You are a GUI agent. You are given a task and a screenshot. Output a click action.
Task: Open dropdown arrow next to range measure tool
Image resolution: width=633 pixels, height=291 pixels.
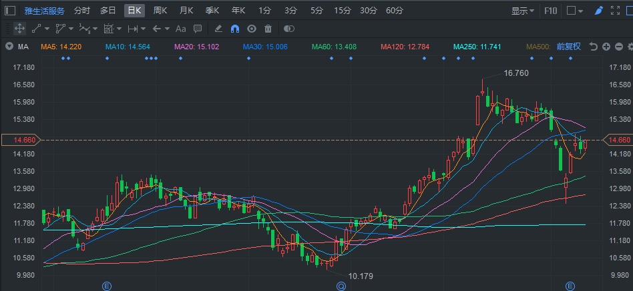click(x=143, y=29)
